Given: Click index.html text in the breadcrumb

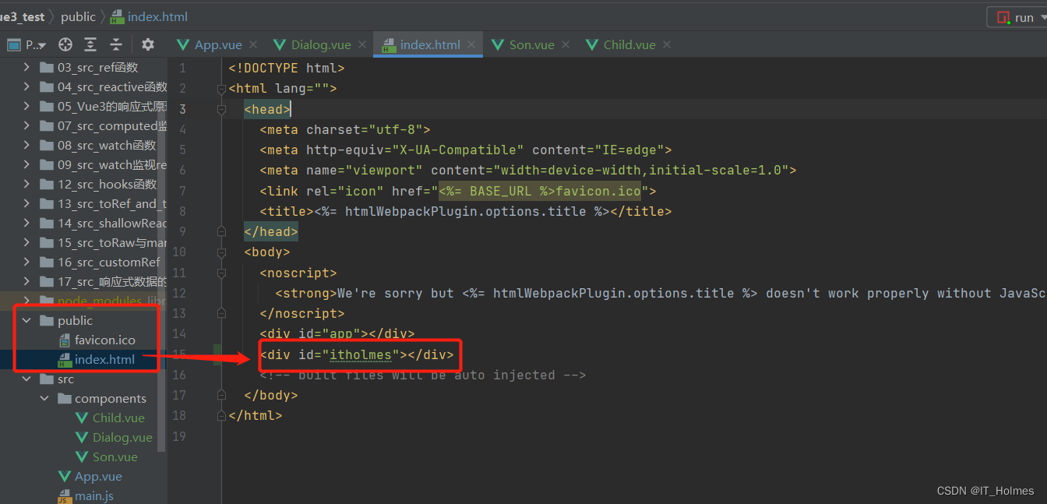Looking at the screenshot, I should (x=157, y=16).
